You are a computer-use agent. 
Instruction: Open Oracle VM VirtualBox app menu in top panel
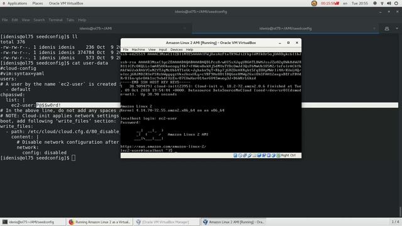pos(66,3)
